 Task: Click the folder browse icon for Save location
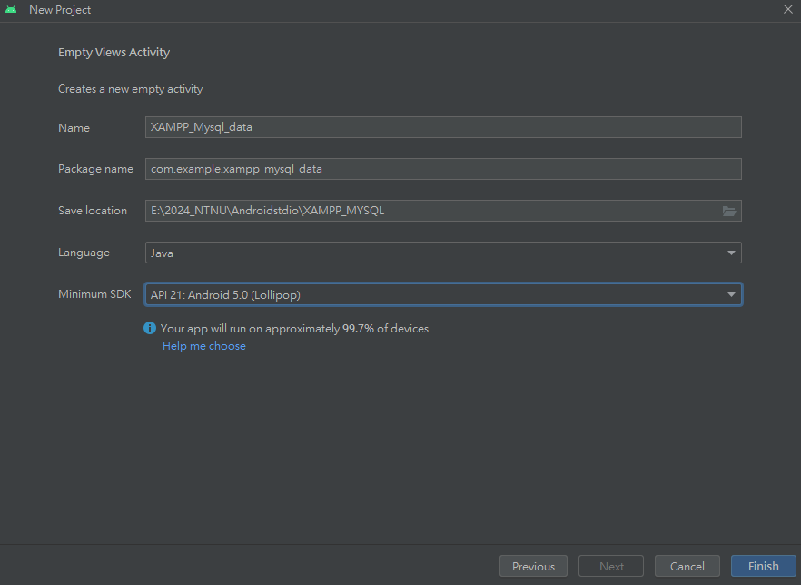728,211
